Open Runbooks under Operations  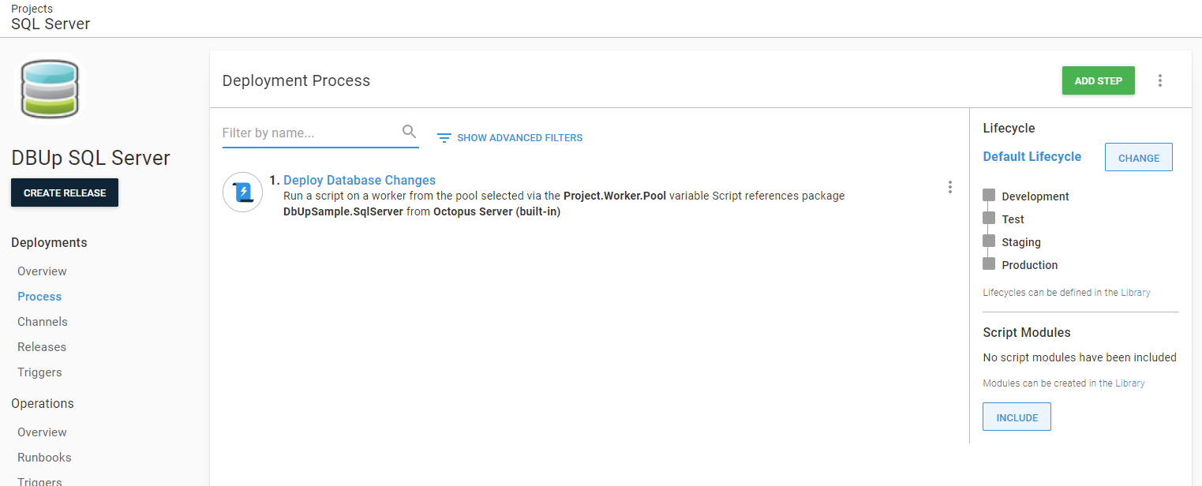coord(44,458)
